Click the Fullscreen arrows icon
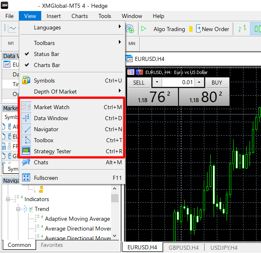Viewport: 261px width, 253px height. 26,177
